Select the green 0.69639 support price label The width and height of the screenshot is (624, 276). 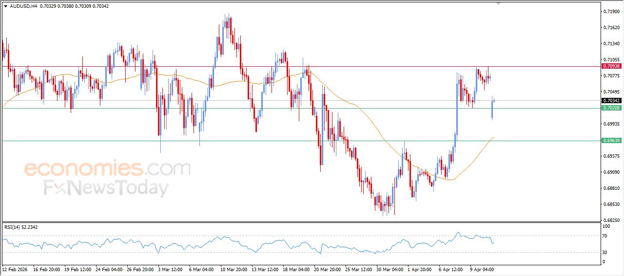(611, 141)
